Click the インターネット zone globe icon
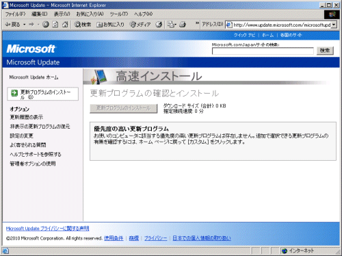This screenshot has width=342, height=256. click(285, 251)
